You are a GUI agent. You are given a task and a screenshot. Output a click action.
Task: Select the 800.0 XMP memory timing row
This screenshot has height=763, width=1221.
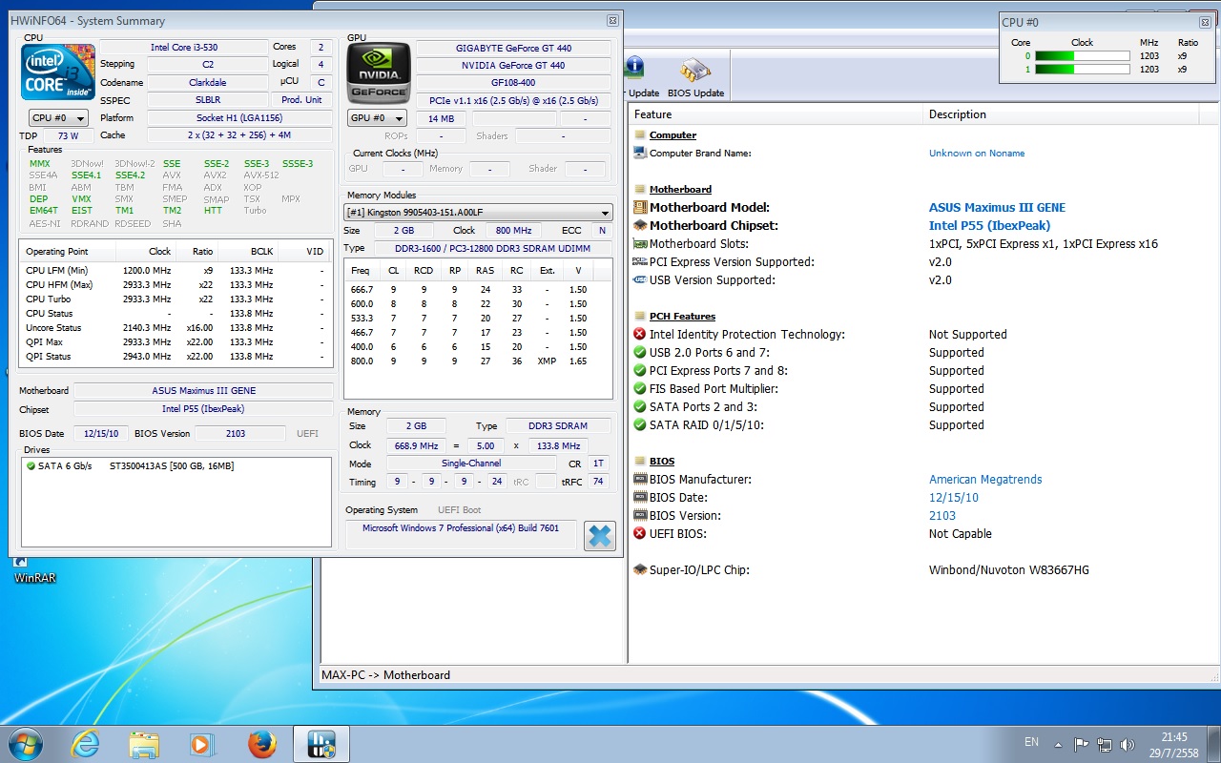pyautogui.click(x=478, y=361)
